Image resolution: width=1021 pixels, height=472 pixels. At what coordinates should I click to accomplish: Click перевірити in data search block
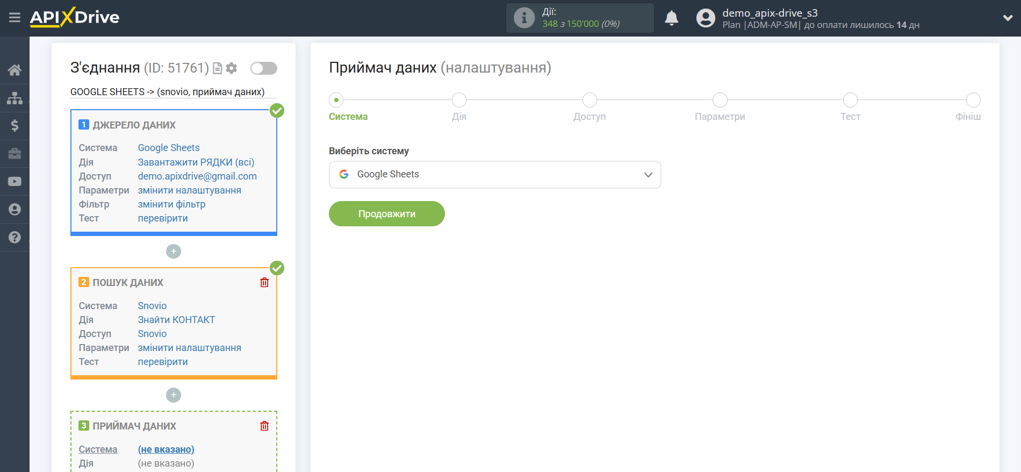pyautogui.click(x=163, y=361)
